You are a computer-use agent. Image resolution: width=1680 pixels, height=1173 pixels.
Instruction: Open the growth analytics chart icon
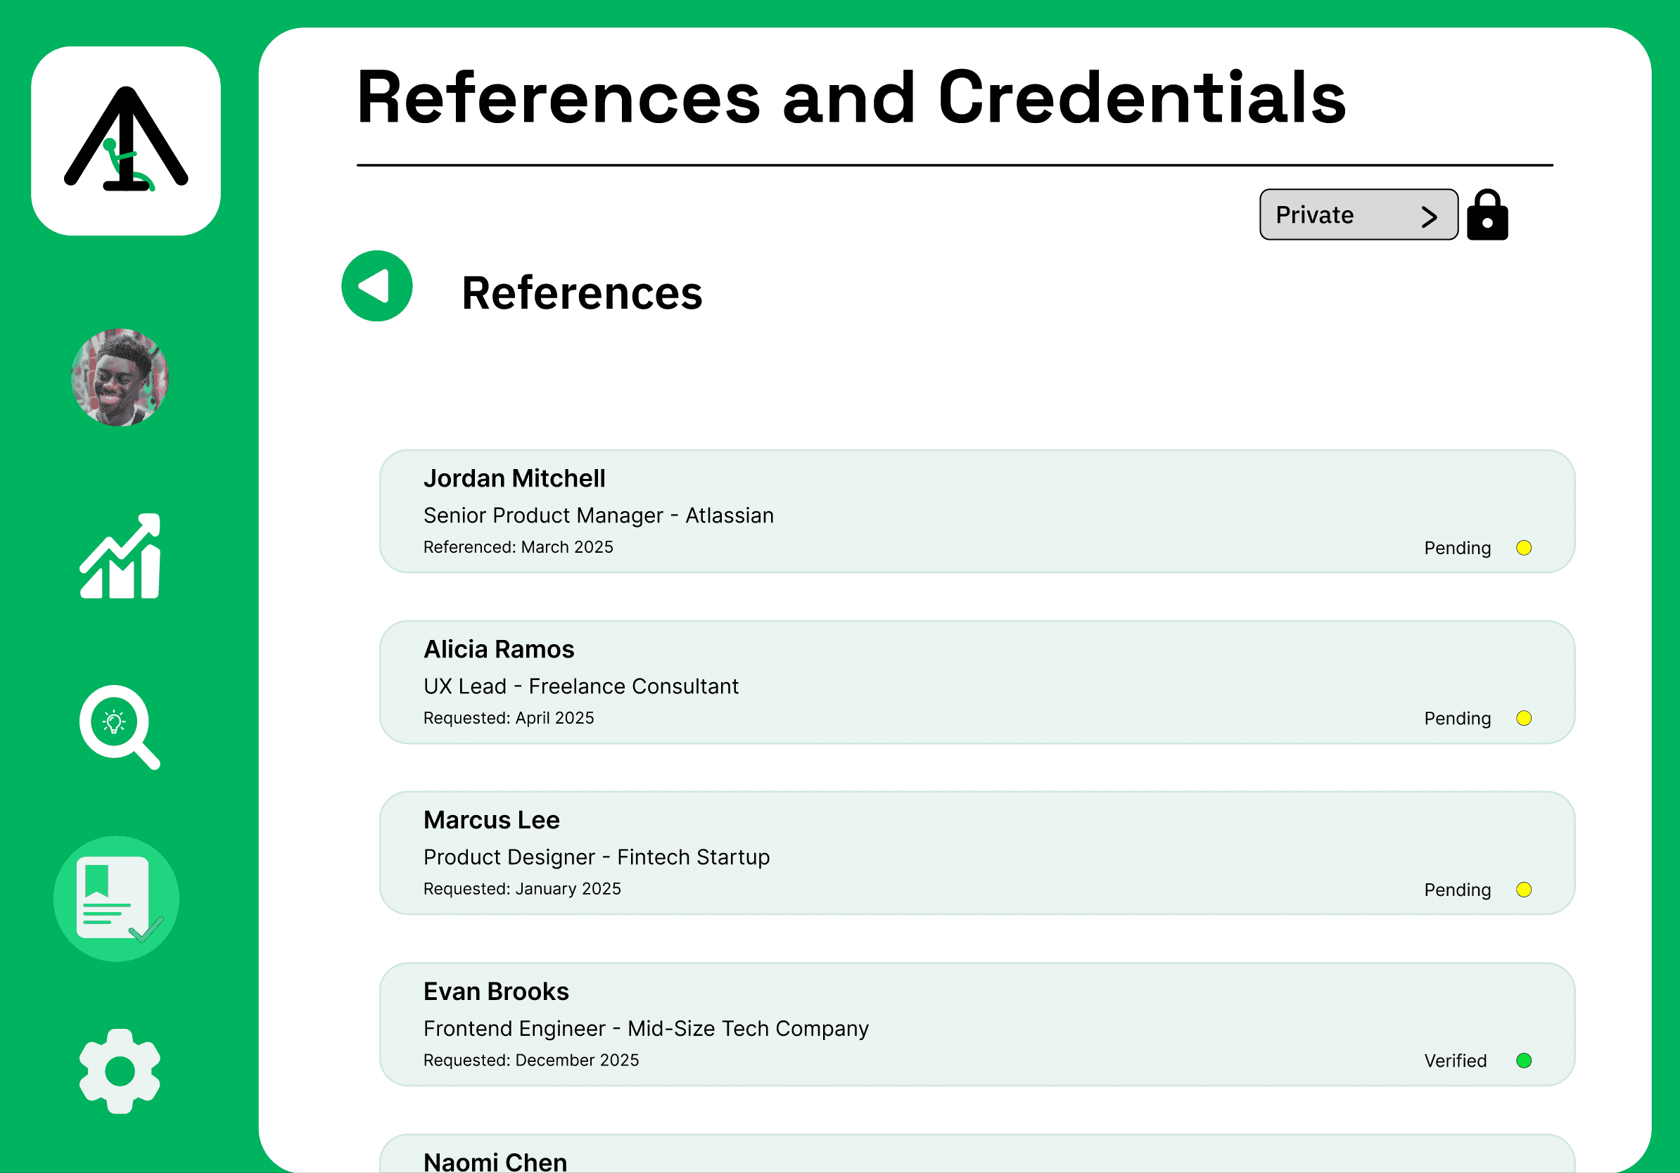tap(120, 556)
